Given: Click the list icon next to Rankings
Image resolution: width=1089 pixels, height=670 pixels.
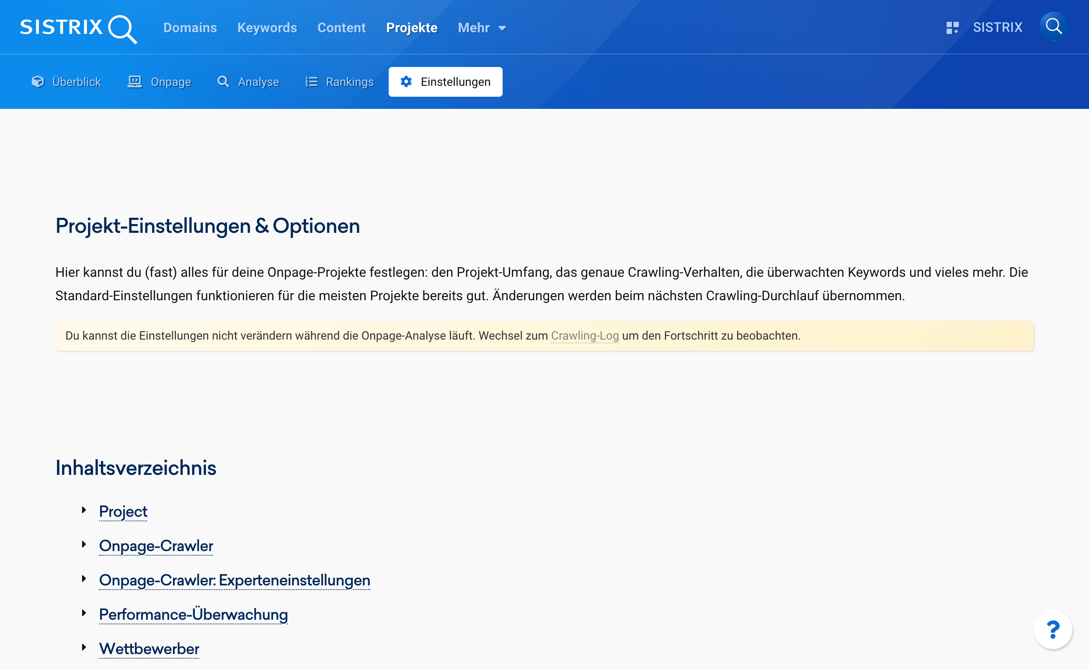Looking at the screenshot, I should pos(311,82).
